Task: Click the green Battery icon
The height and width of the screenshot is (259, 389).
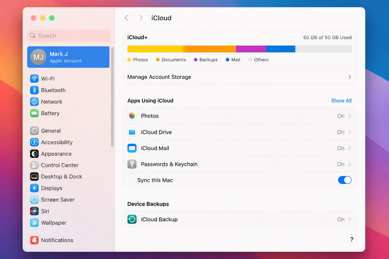Action: pos(34,113)
